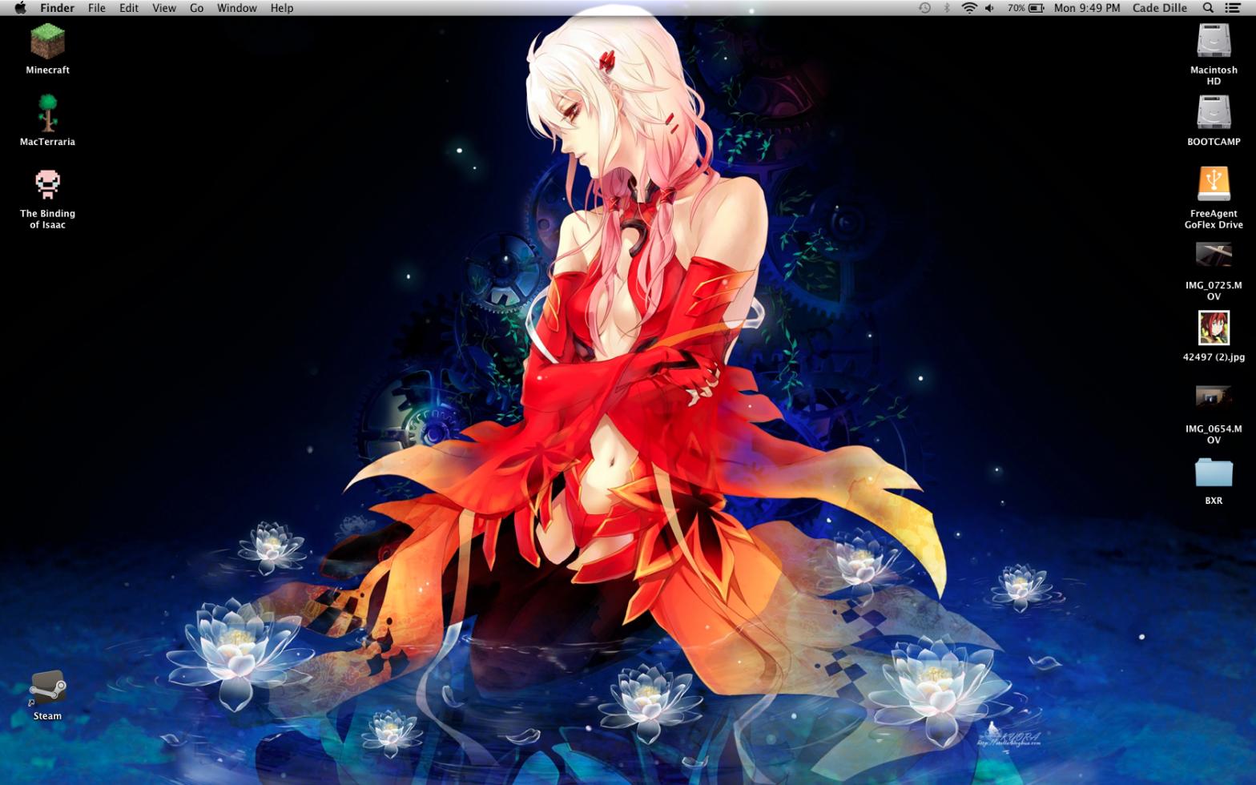Viewport: 1256px width, 785px height.
Task: Select the BXR folder icon
Action: point(1214,473)
